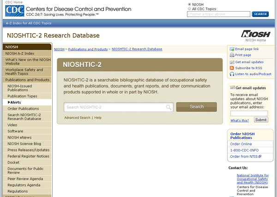
Task: Open Peer Review Agenda sidebar item
Action: 27,179
